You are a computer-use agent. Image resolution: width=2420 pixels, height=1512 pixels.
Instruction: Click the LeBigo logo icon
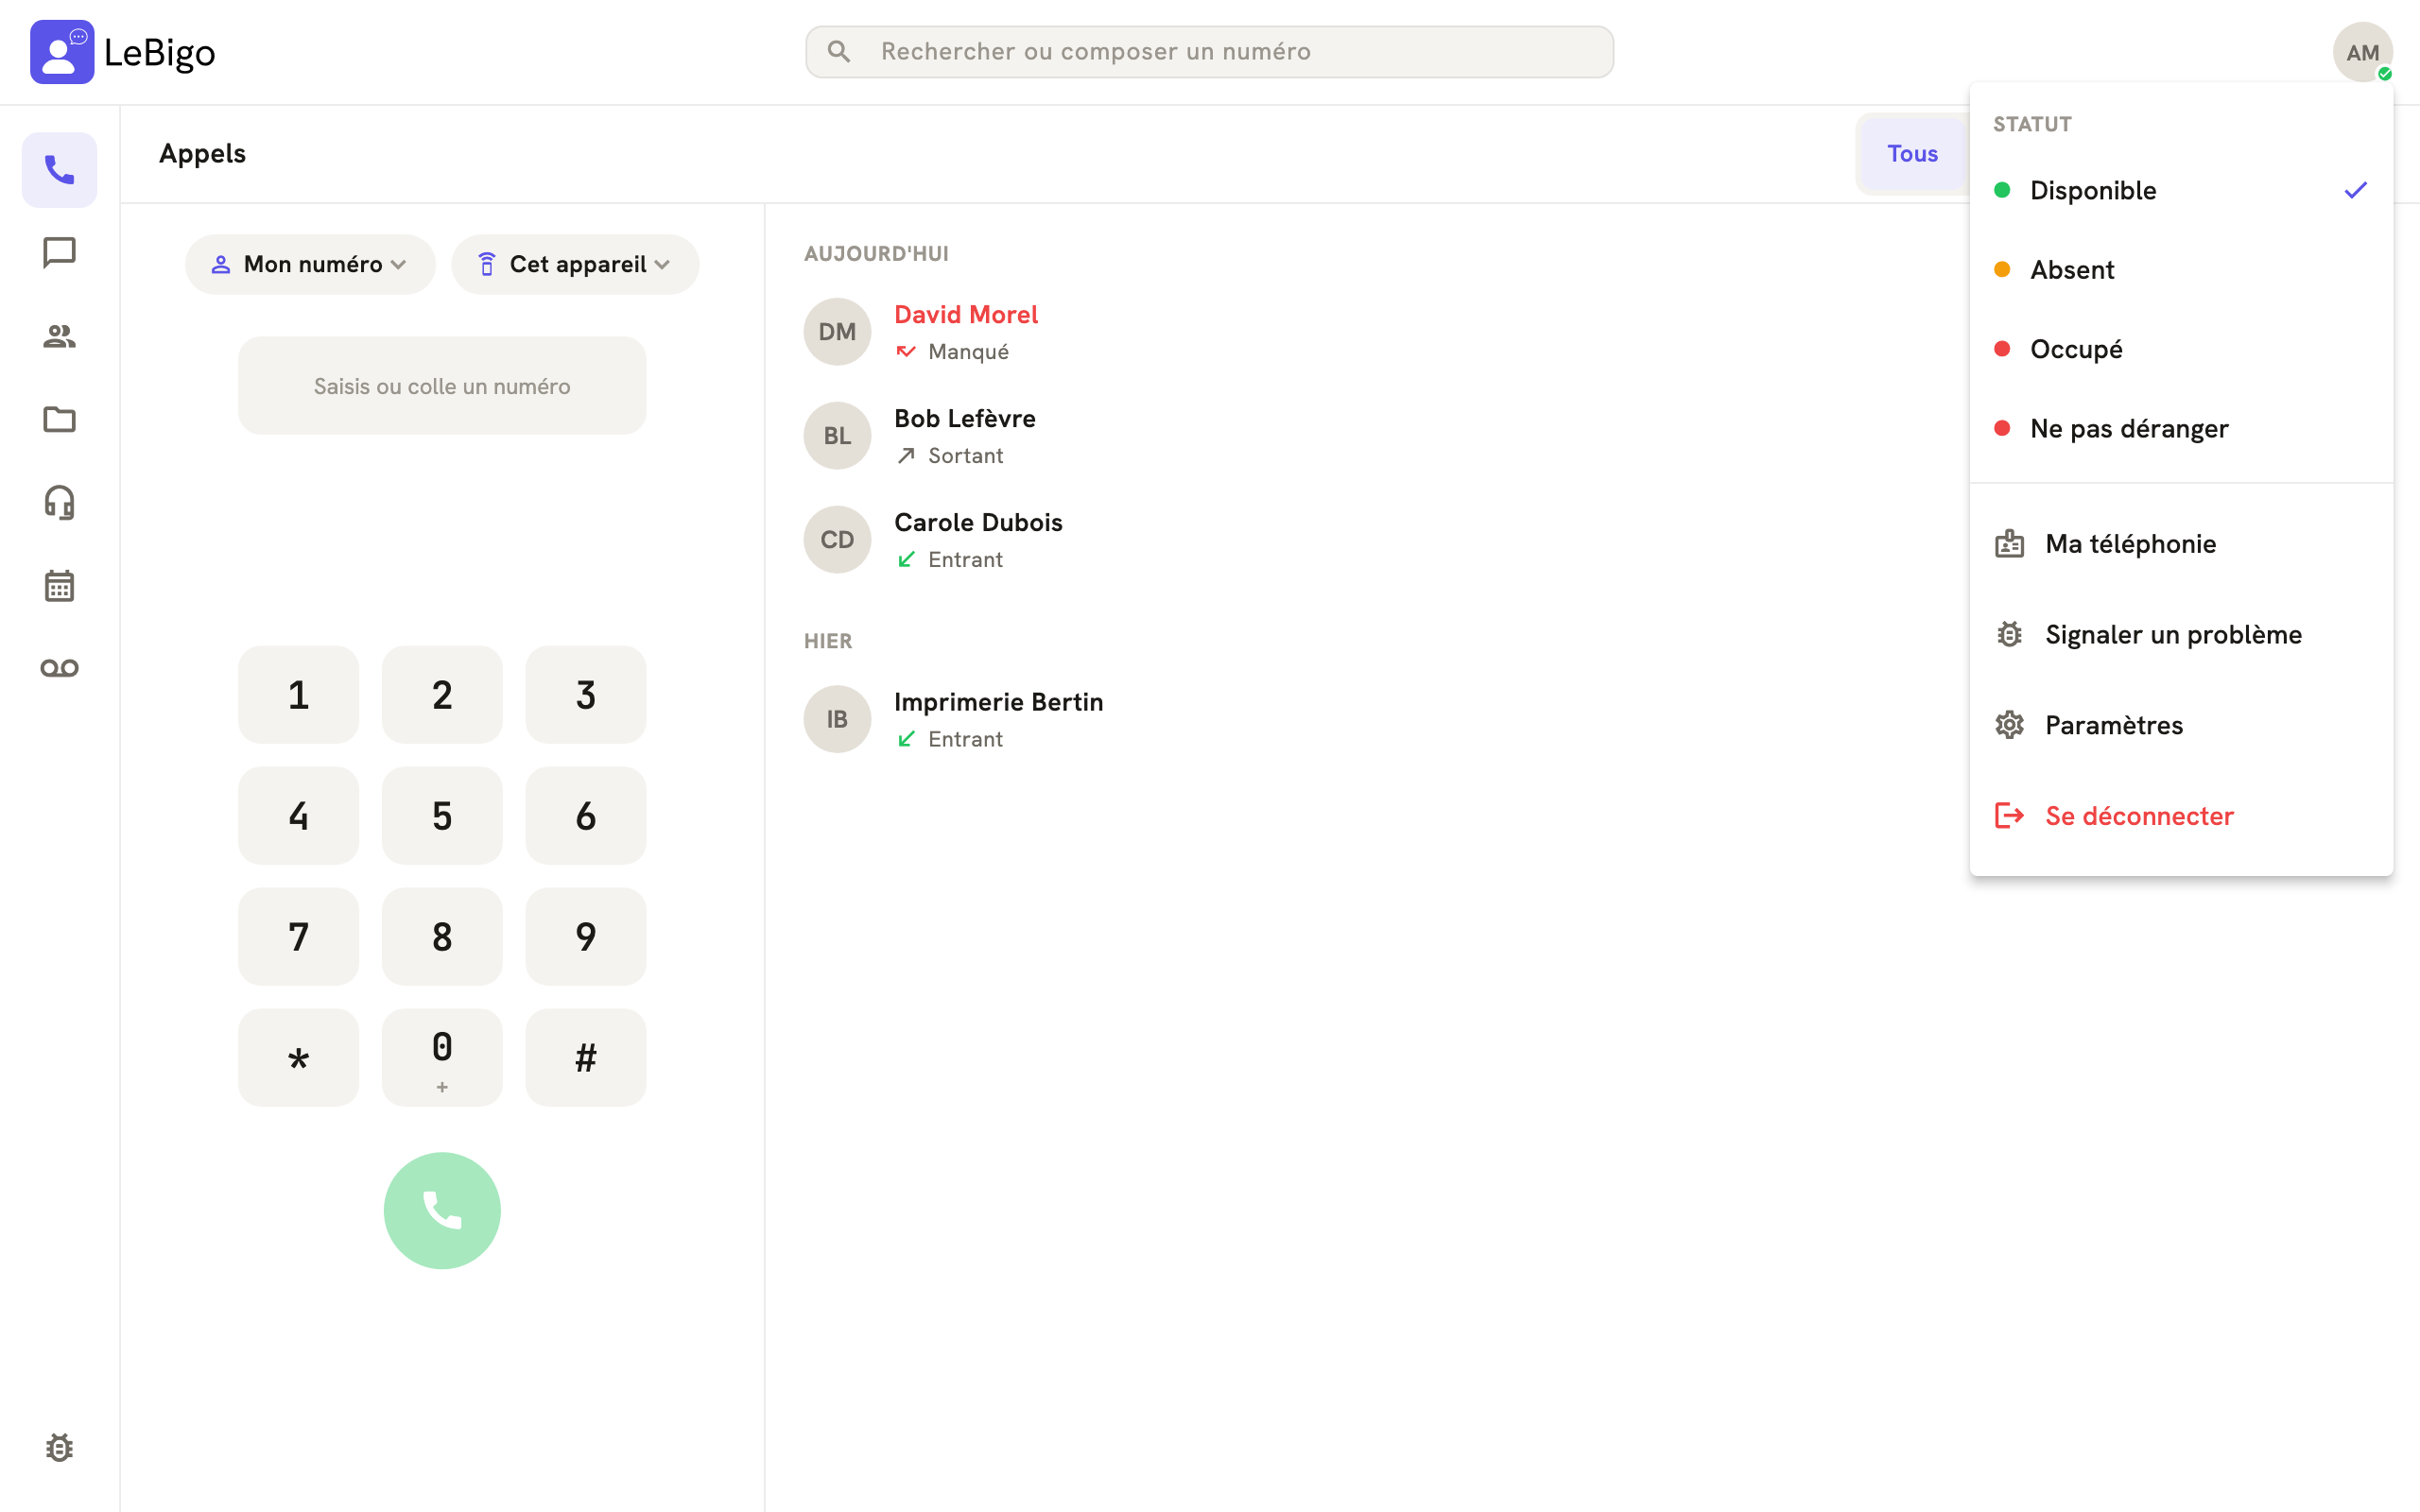[x=62, y=52]
